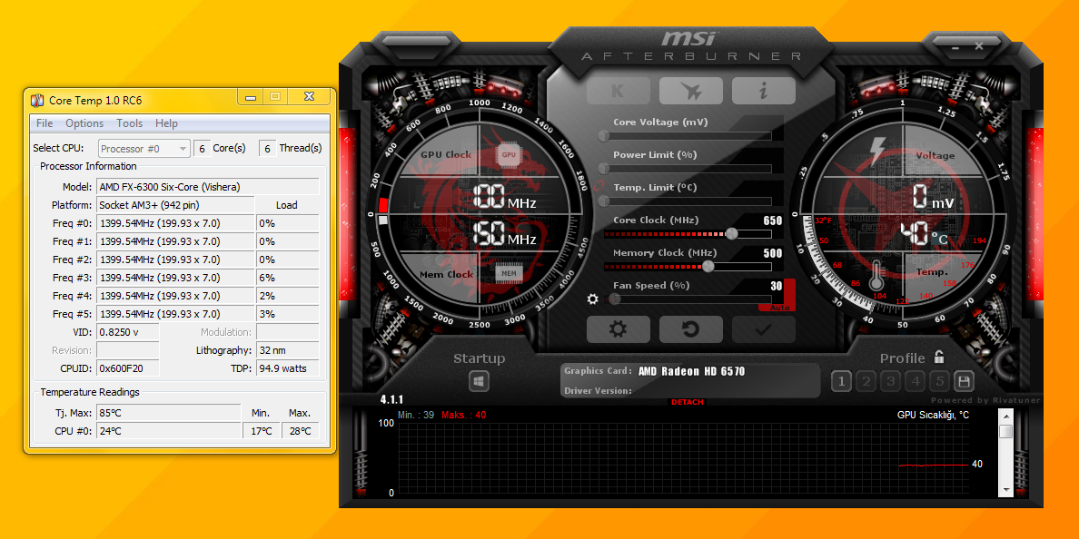Screen dimensions: 1079x539
Task: Open fan curve settings gear beside Fan Speed
Action: click(x=592, y=299)
